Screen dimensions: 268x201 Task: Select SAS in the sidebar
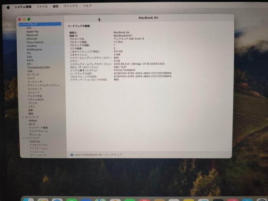[x=29, y=57]
